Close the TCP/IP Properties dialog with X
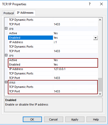The height and width of the screenshot is (125, 108). tap(101, 4)
